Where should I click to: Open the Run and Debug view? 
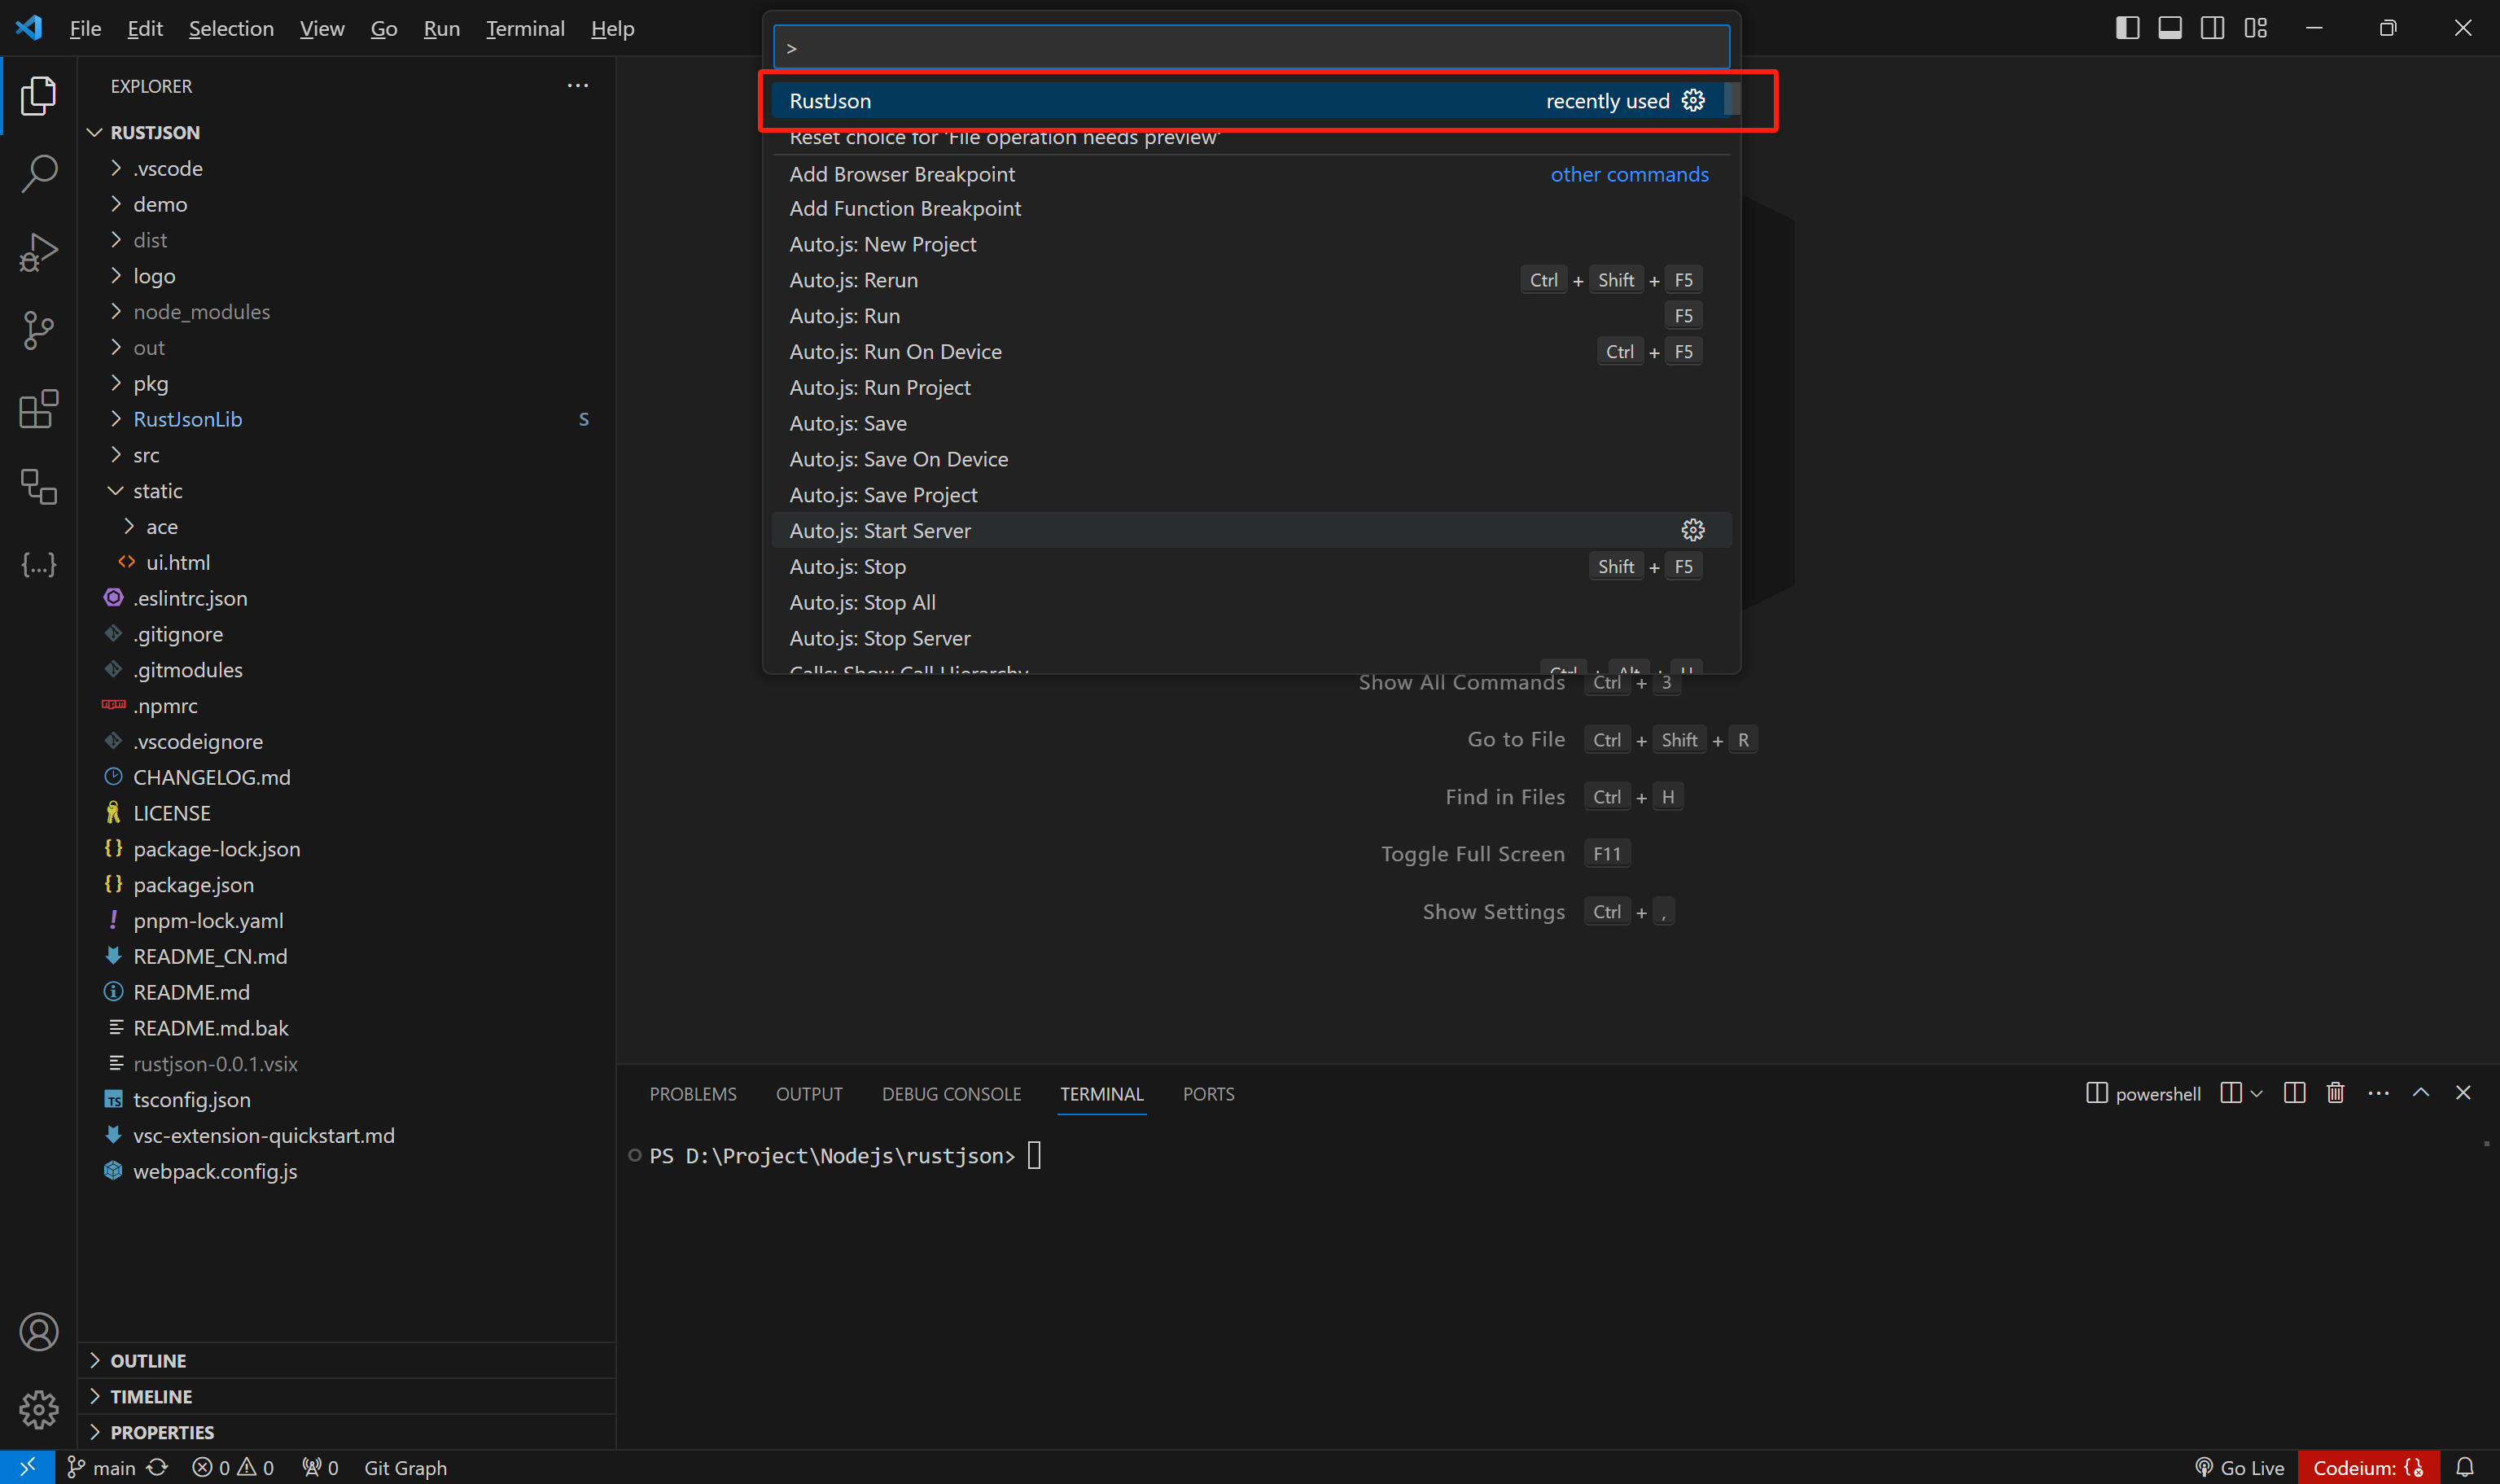38,251
